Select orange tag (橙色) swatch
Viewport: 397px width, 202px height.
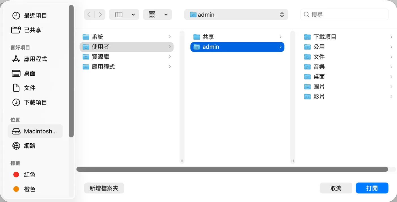click(x=16, y=189)
